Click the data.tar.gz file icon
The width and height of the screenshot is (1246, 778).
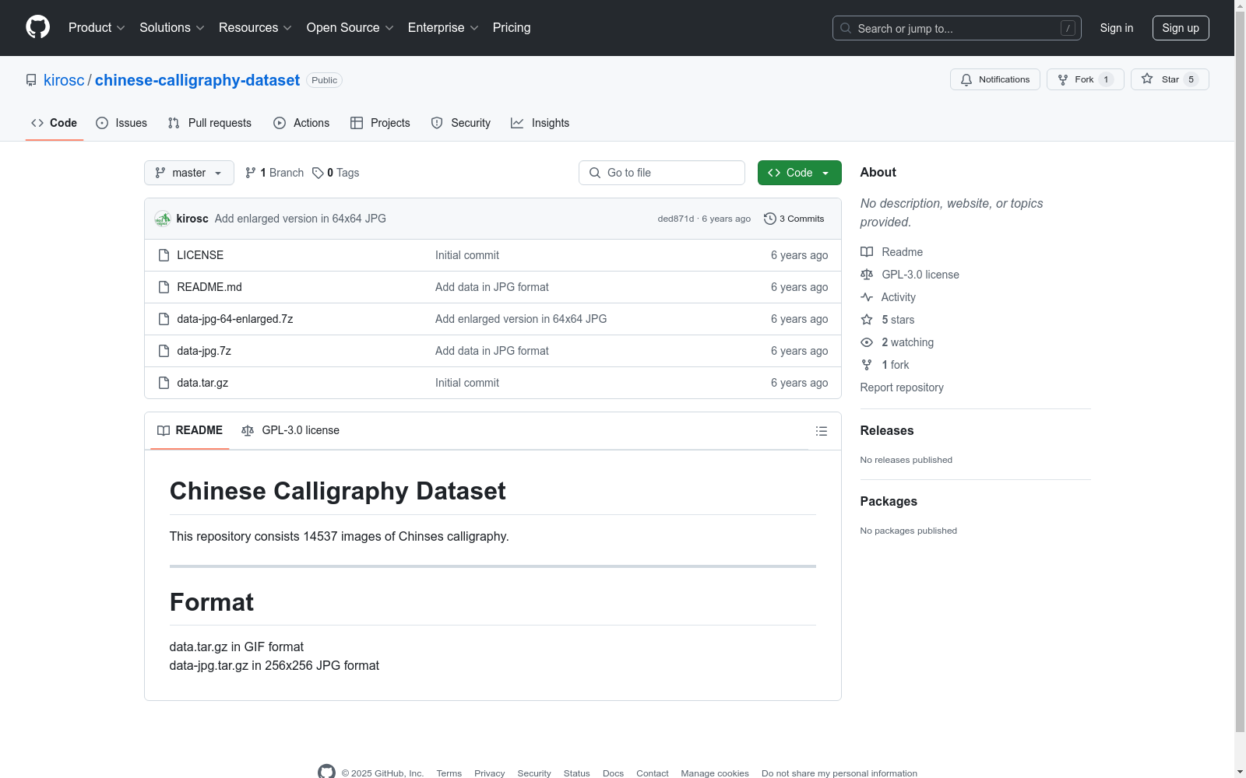coord(164,383)
